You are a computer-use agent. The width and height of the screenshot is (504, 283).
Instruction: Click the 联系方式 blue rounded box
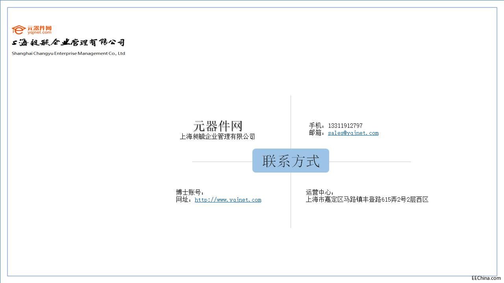[291, 160]
